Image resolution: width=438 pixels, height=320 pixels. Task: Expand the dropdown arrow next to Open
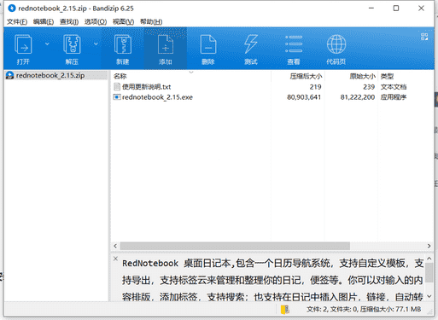tap(47, 44)
